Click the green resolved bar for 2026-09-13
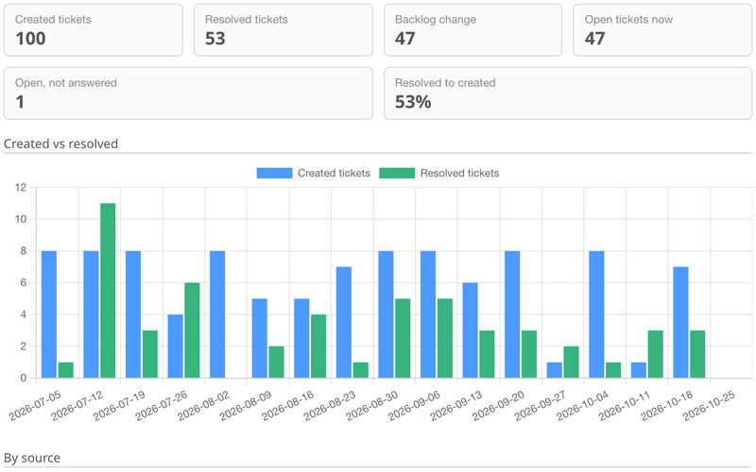 [x=487, y=354]
